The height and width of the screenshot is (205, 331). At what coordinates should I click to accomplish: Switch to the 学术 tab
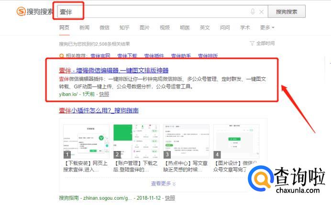(x=245, y=28)
